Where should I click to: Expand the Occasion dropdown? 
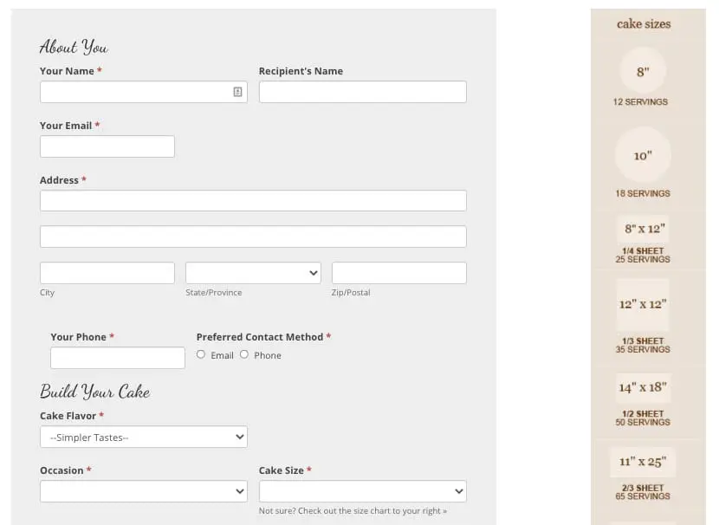[x=144, y=491]
